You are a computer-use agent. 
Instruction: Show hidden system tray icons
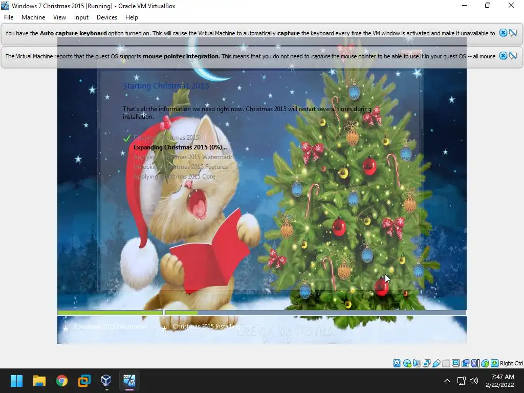(x=447, y=381)
